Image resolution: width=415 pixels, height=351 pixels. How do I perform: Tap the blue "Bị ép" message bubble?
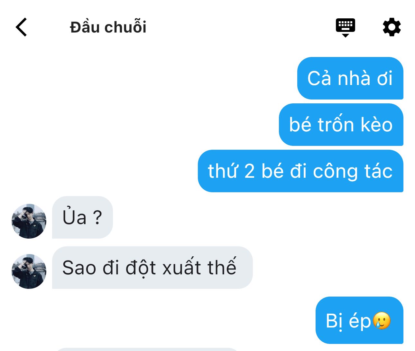click(359, 320)
